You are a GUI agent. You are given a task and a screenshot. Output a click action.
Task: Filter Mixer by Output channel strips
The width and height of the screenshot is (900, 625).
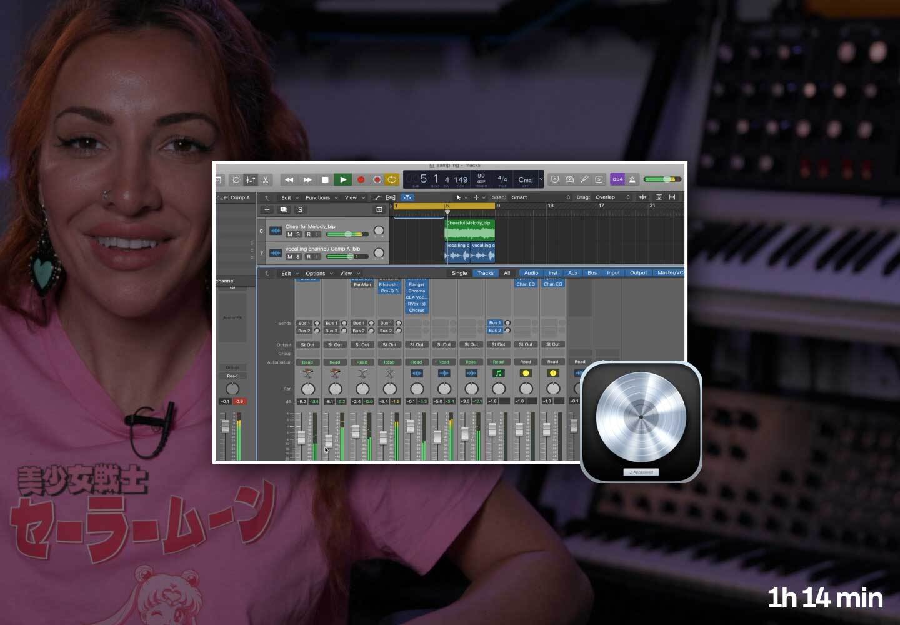[638, 273]
